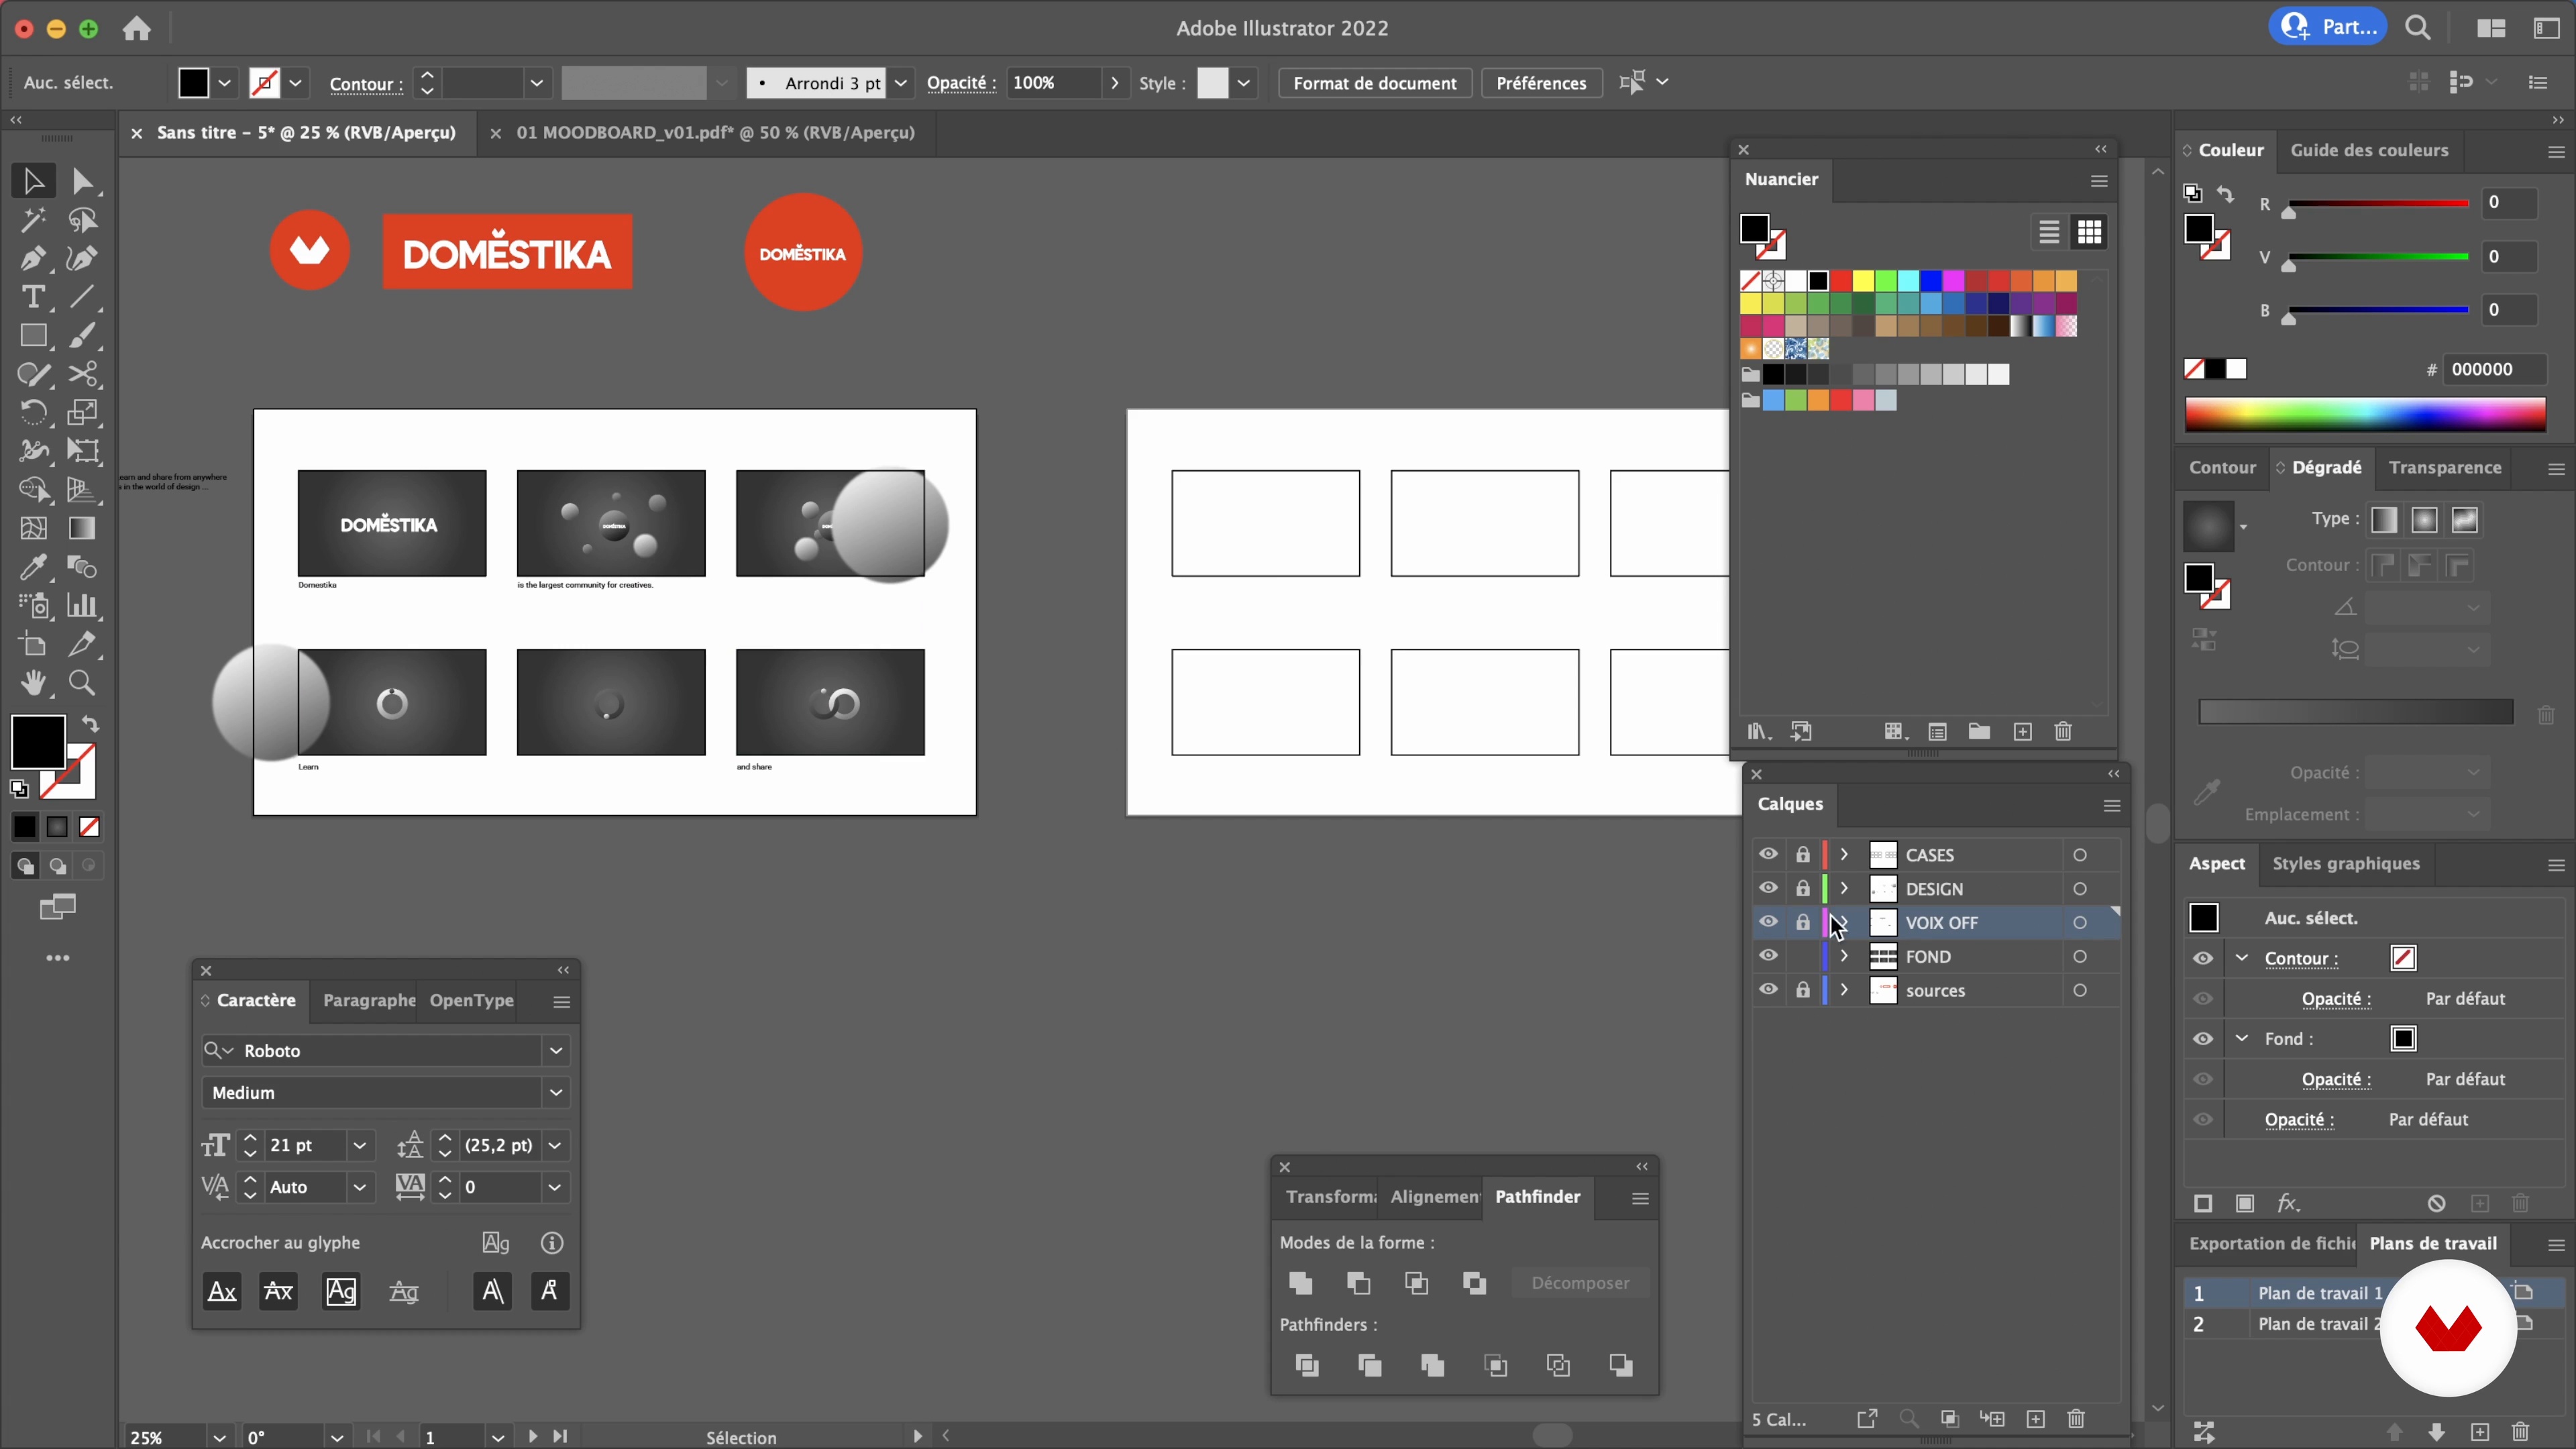Hide the VOIX OFF layer
2576x1449 pixels.
(x=1768, y=923)
